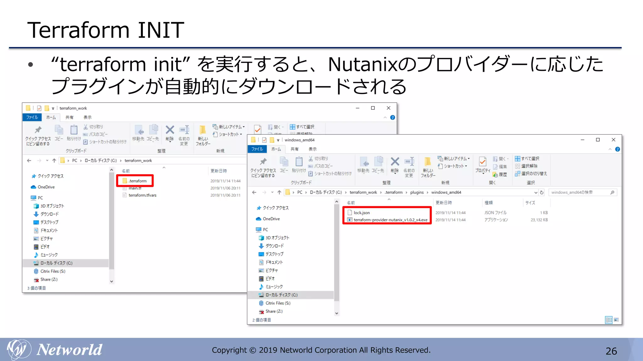Viewport: 643px width, 361px height.
Task: Click History (履歴) in windows_amd64 ribbon
Action: 500,175
